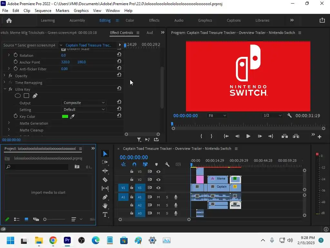Screen dimensions: 330x248
Task: Mute audio track A3
Action: point(158,213)
